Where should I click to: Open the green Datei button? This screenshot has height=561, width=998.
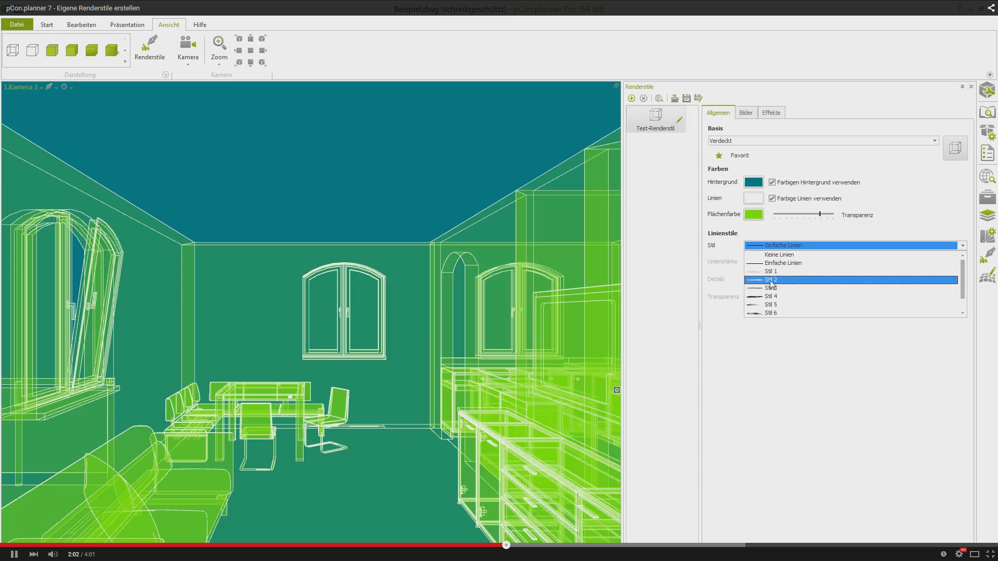(x=17, y=24)
